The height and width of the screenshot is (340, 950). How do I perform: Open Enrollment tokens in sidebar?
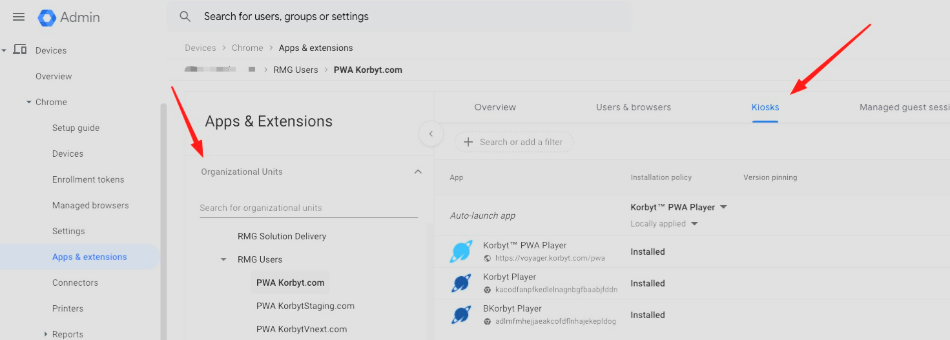pyautogui.click(x=88, y=179)
